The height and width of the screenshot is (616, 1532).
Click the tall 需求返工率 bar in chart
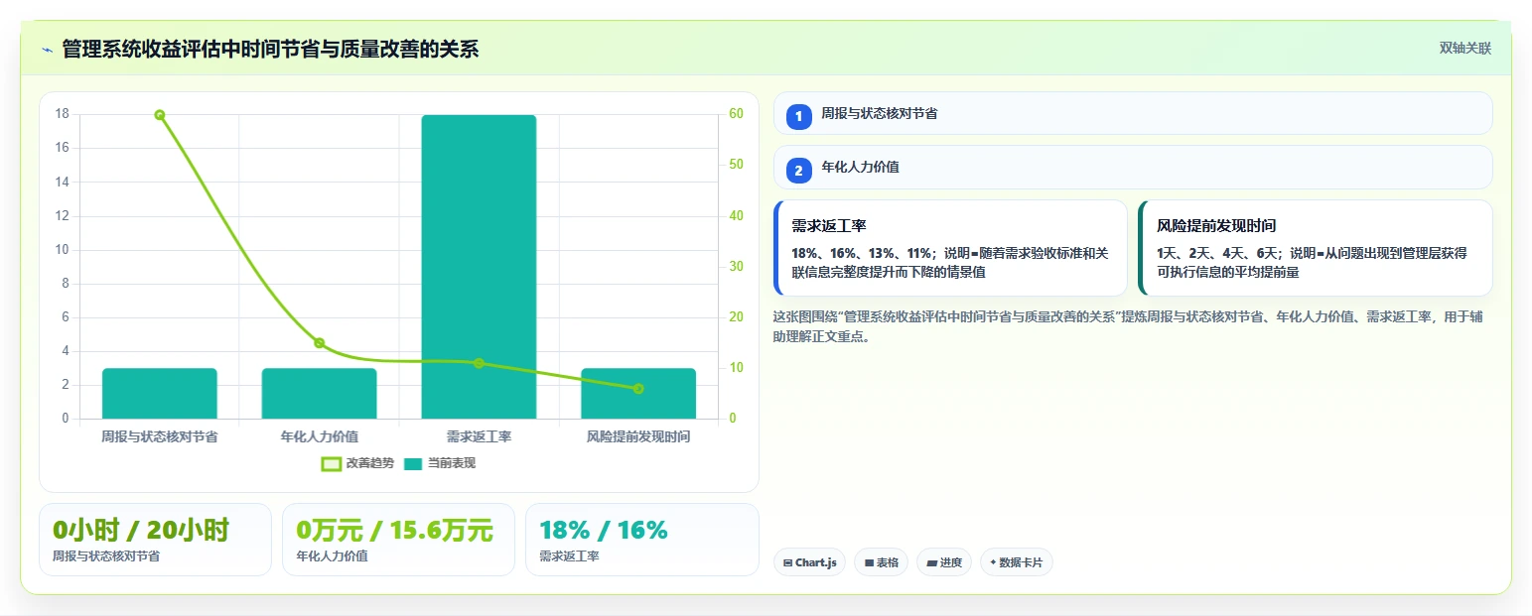coord(479,267)
